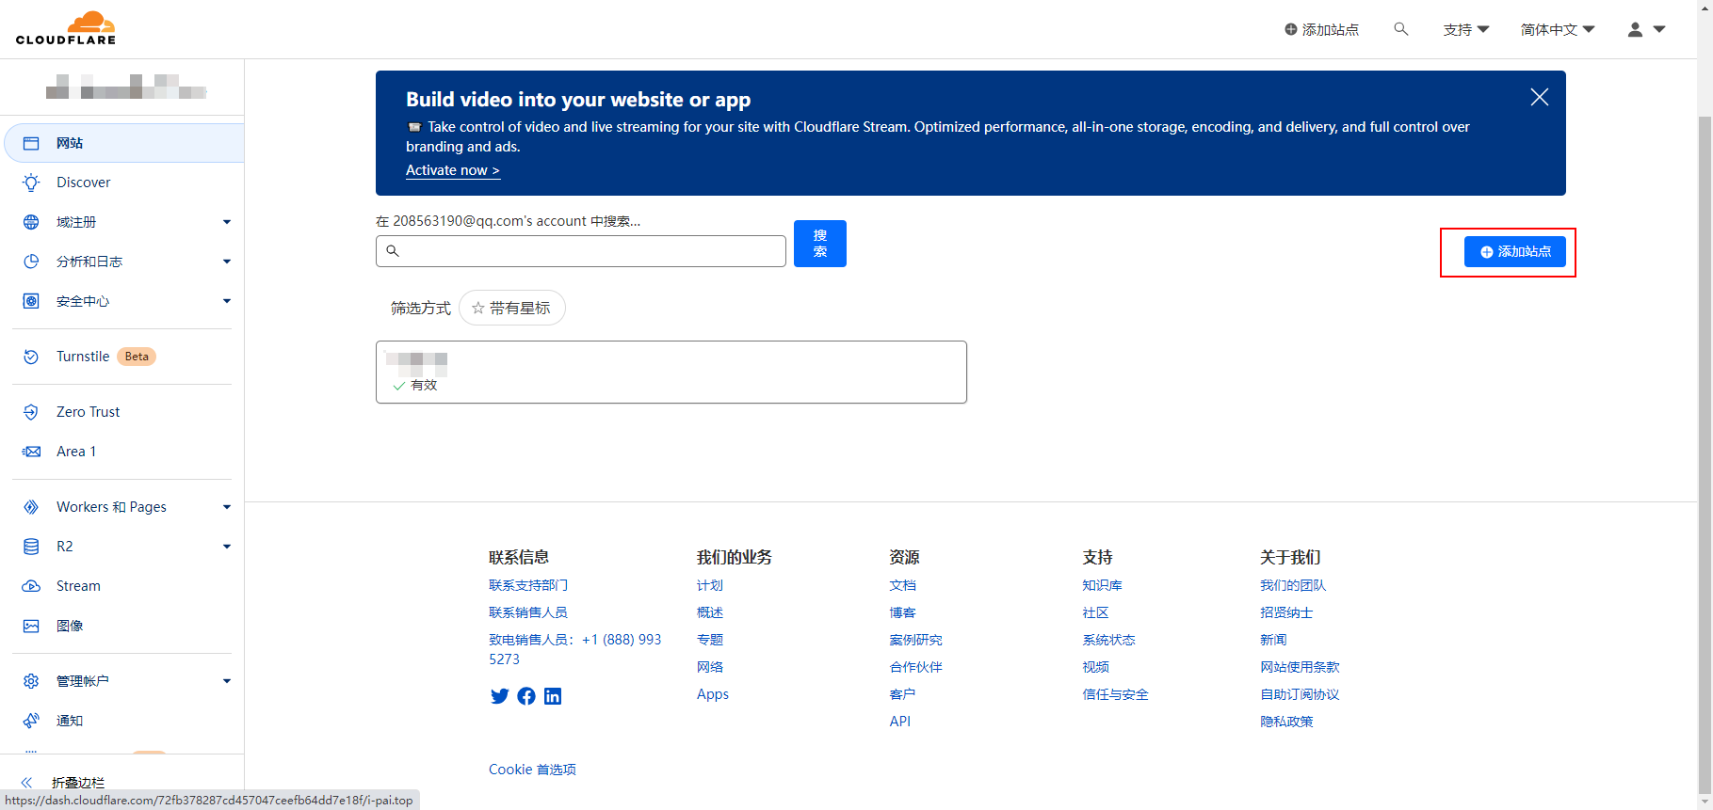Toggle the 带有星标 filter
The height and width of the screenshot is (810, 1713).
click(512, 308)
